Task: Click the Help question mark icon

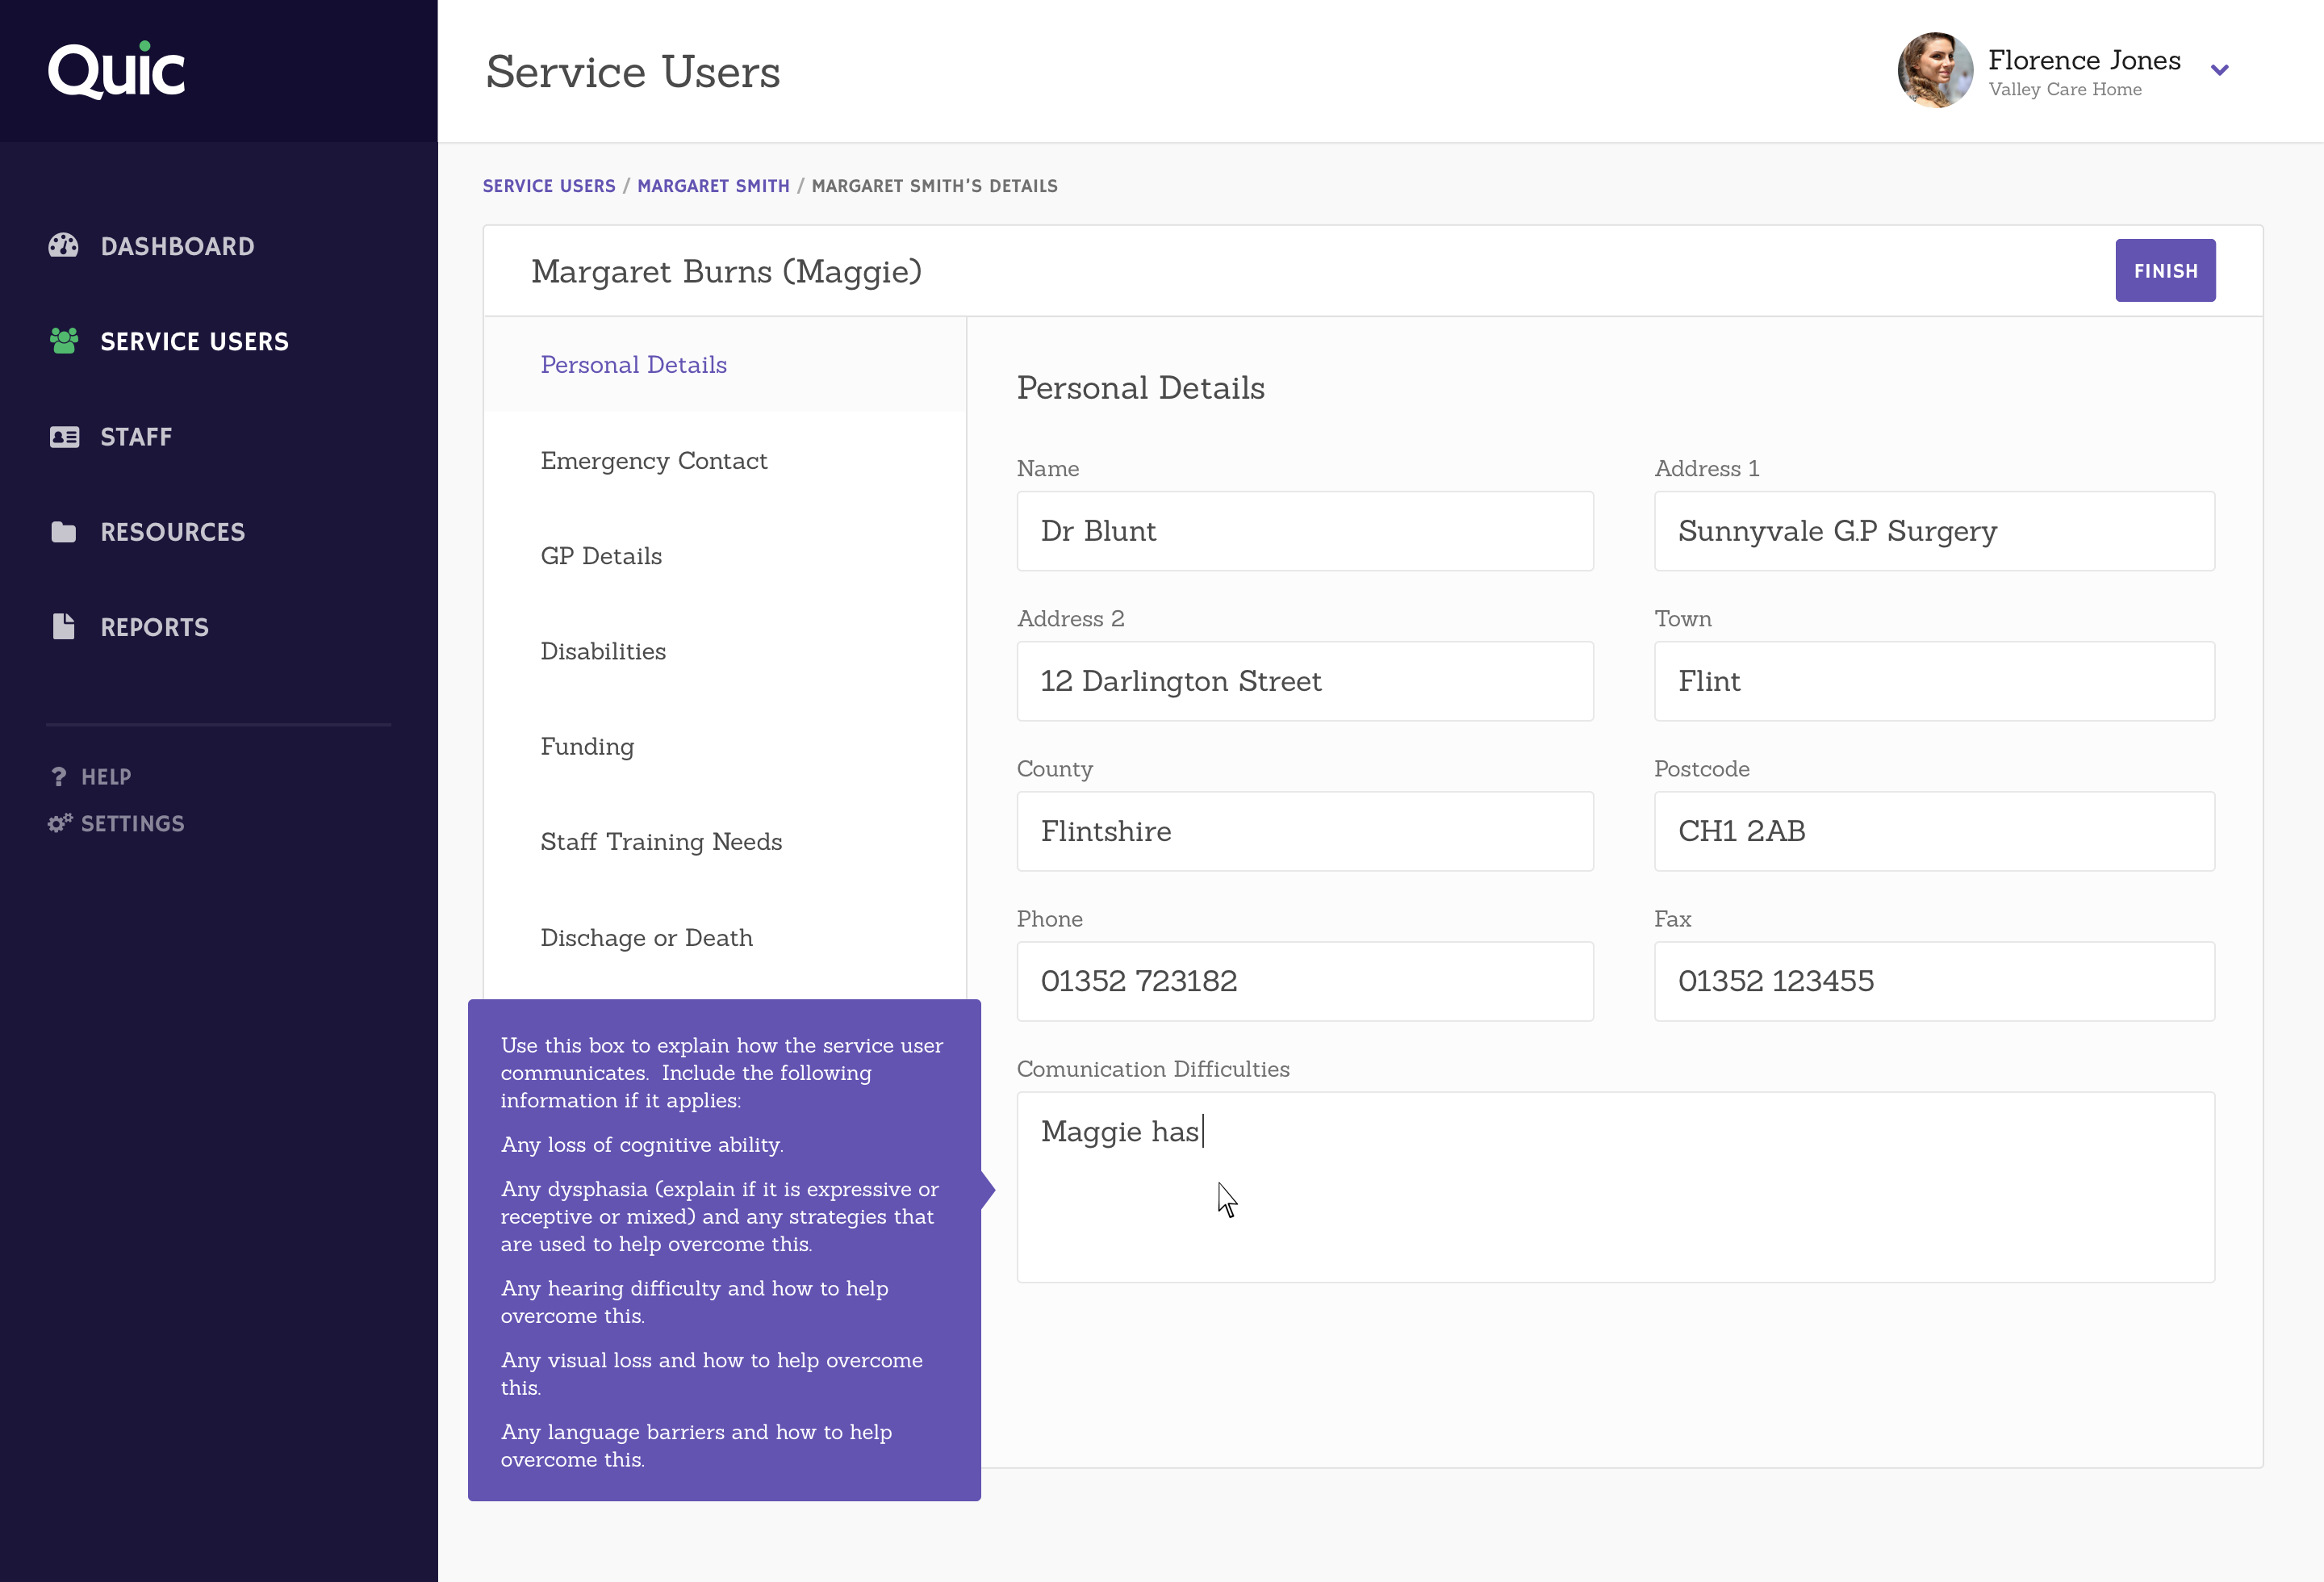Action: click(59, 777)
